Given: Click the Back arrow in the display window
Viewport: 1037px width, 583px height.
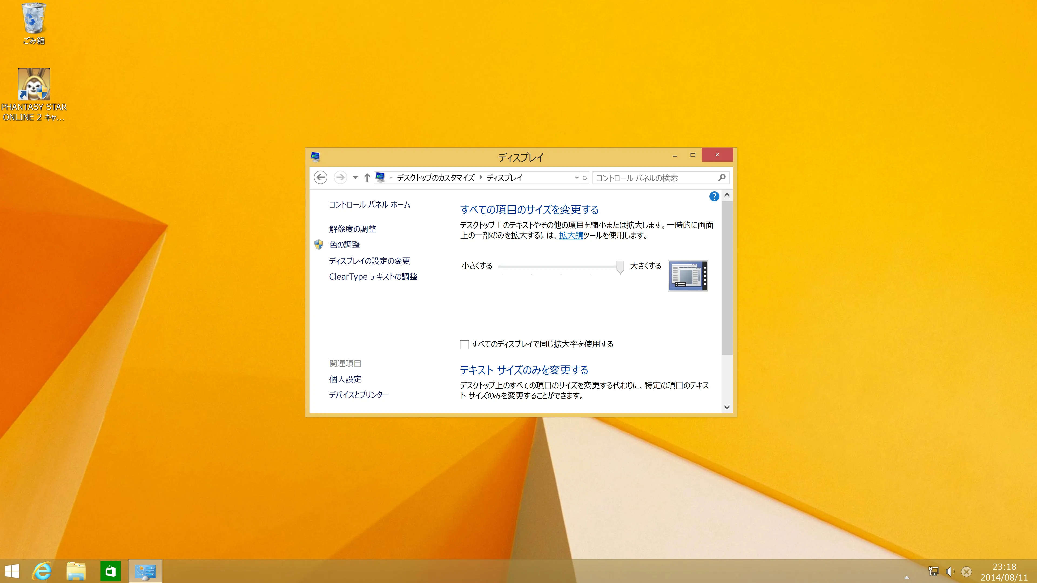Looking at the screenshot, I should click(x=321, y=177).
